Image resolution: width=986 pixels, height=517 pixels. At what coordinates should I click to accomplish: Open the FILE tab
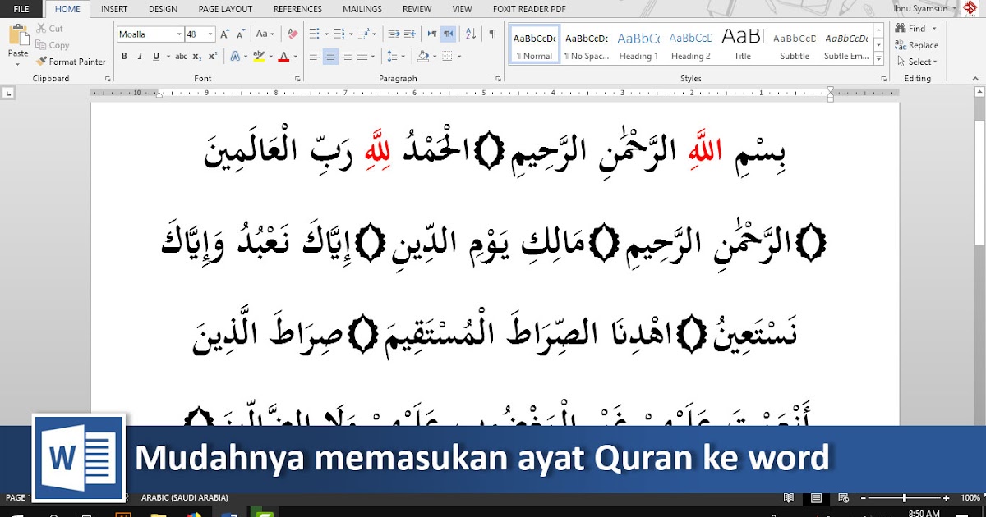[21, 9]
